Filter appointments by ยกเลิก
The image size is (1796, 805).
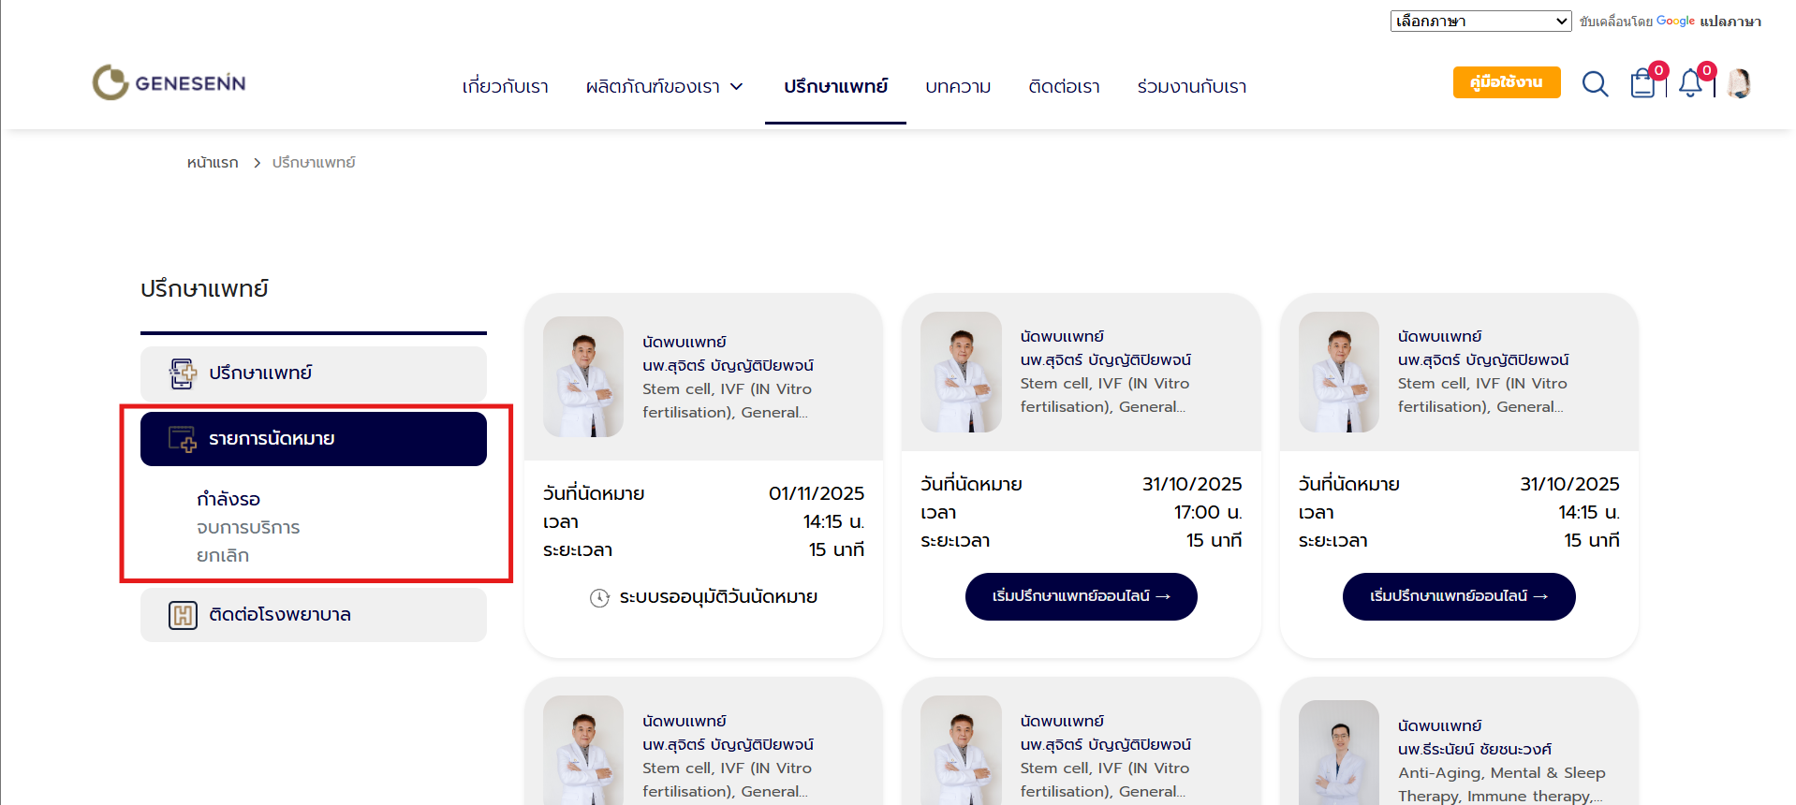pyautogui.click(x=223, y=556)
